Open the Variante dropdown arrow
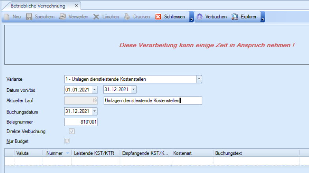The width and height of the screenshot is (309, 173). 199,79
